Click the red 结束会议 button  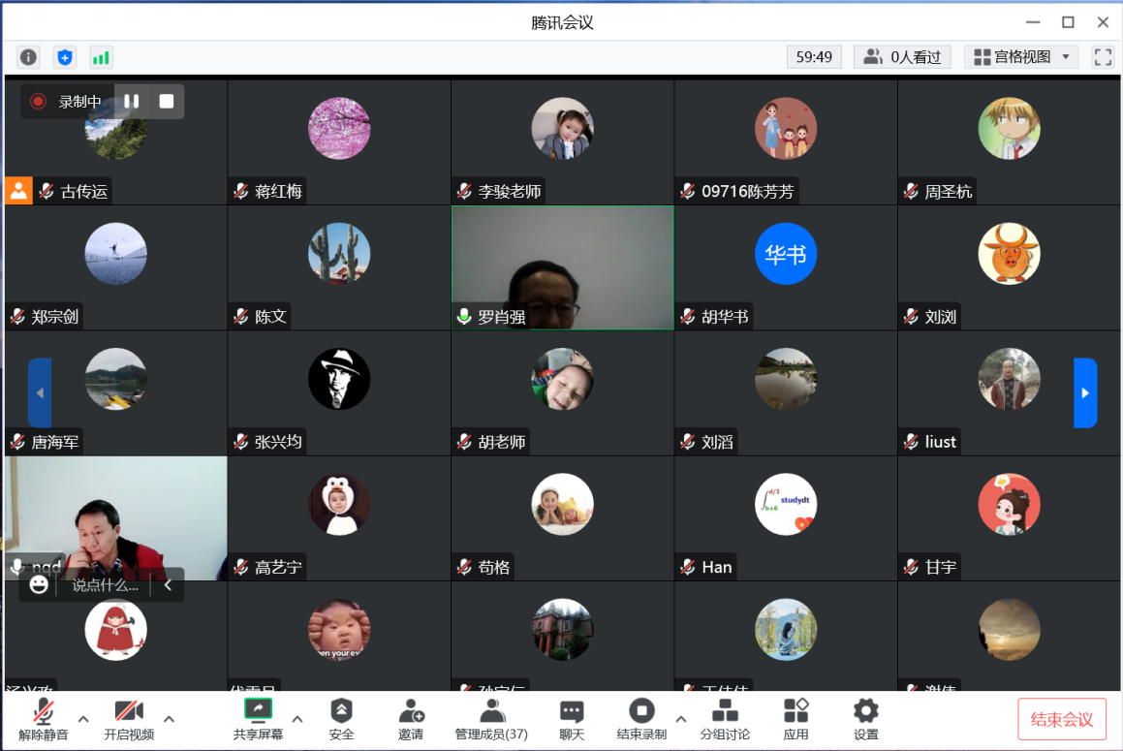click(1061, 719)
